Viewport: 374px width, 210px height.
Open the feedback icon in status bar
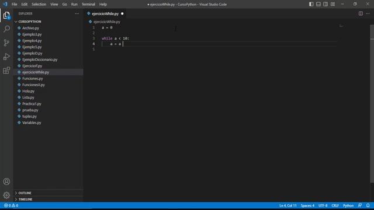click(x=360, y=205)
